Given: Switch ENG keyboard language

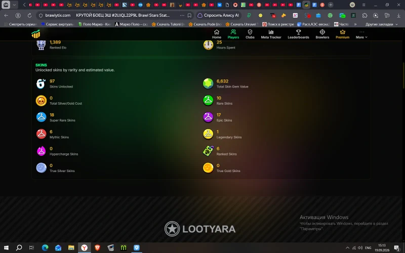Looking at the screenshot, I should (x=368, y=248).
